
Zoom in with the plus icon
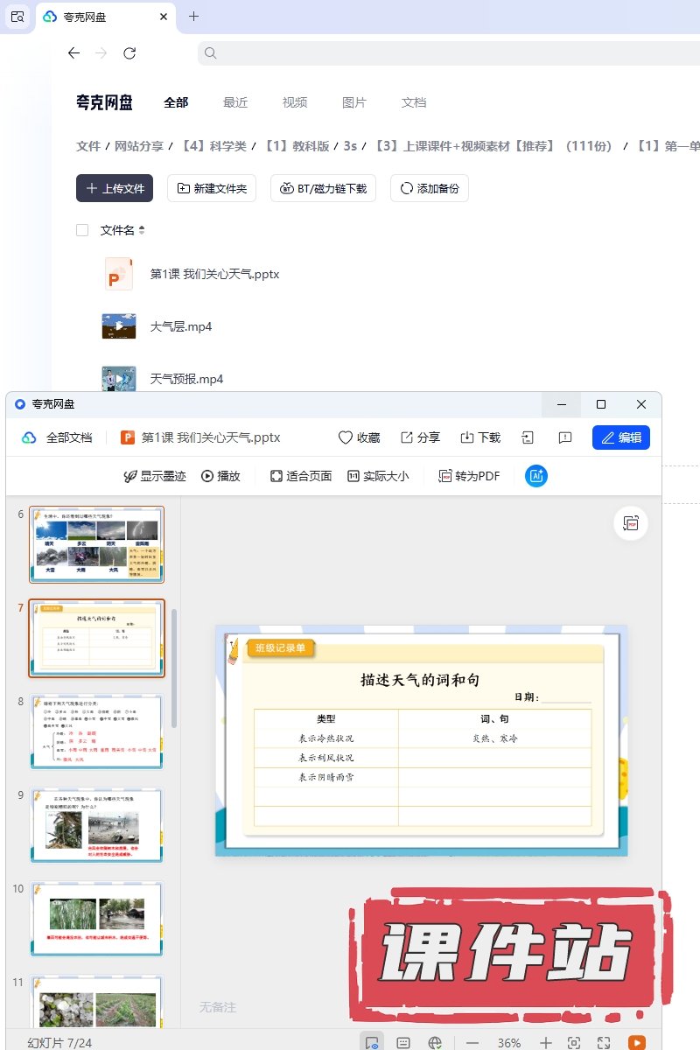545,1042
